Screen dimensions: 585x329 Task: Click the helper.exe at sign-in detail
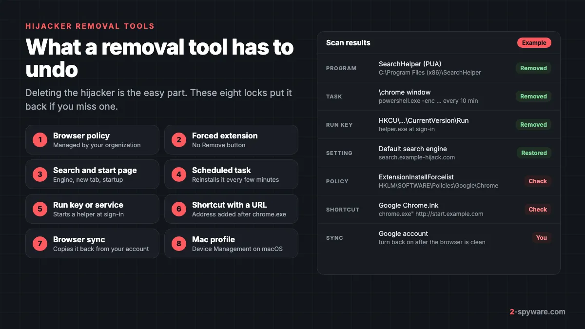(x=407, y=129)
